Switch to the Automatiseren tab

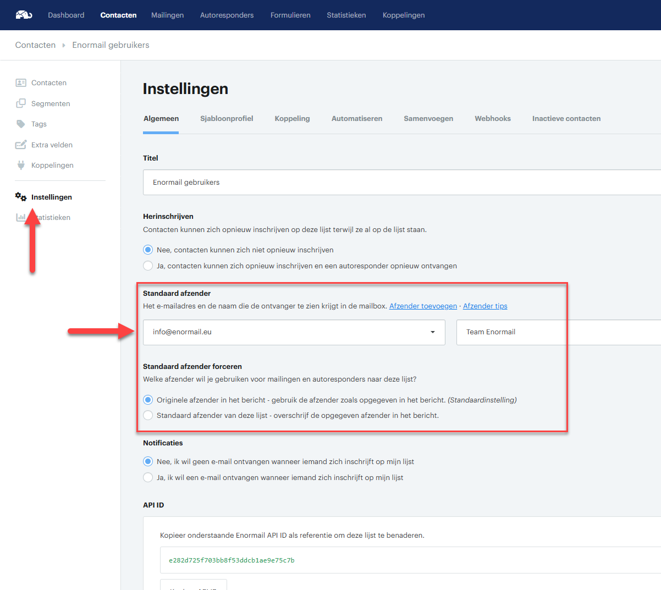pos(357,118)
